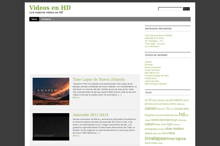Focus the search input field
The image size is (220, 146).
tap(170, 9)
